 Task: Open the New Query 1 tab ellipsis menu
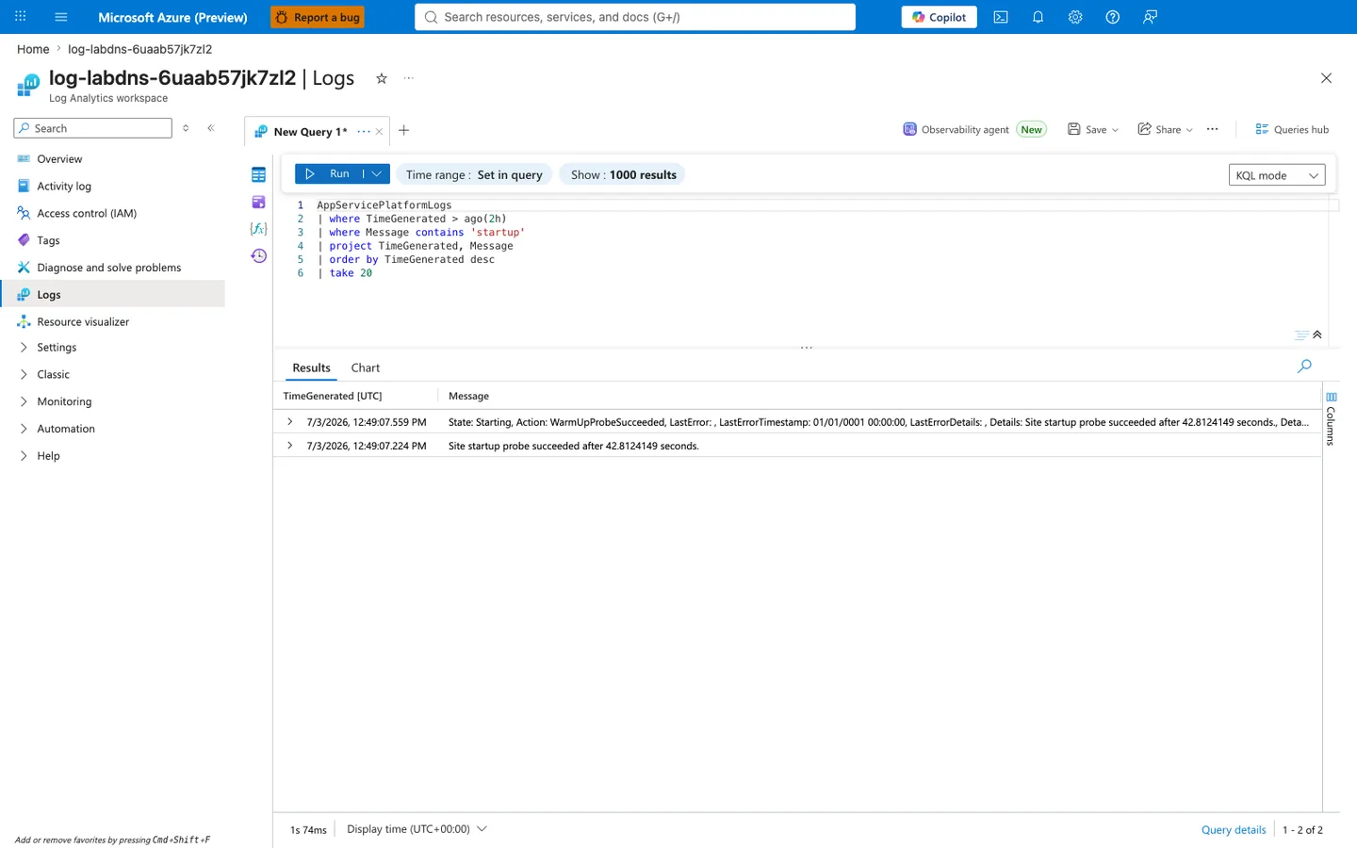(364, 132)
